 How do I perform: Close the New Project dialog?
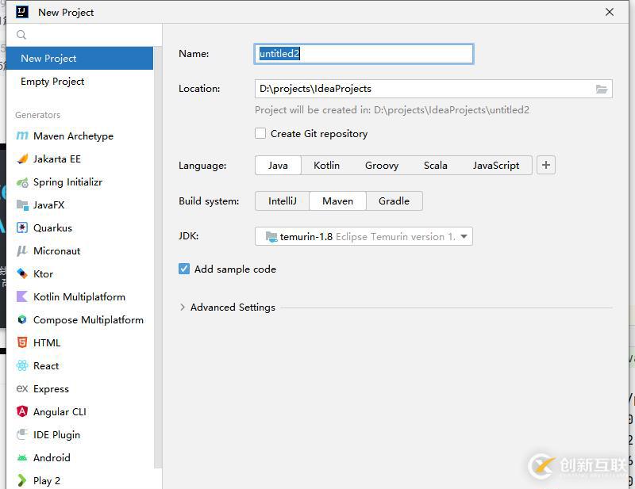tap(610, 12)
